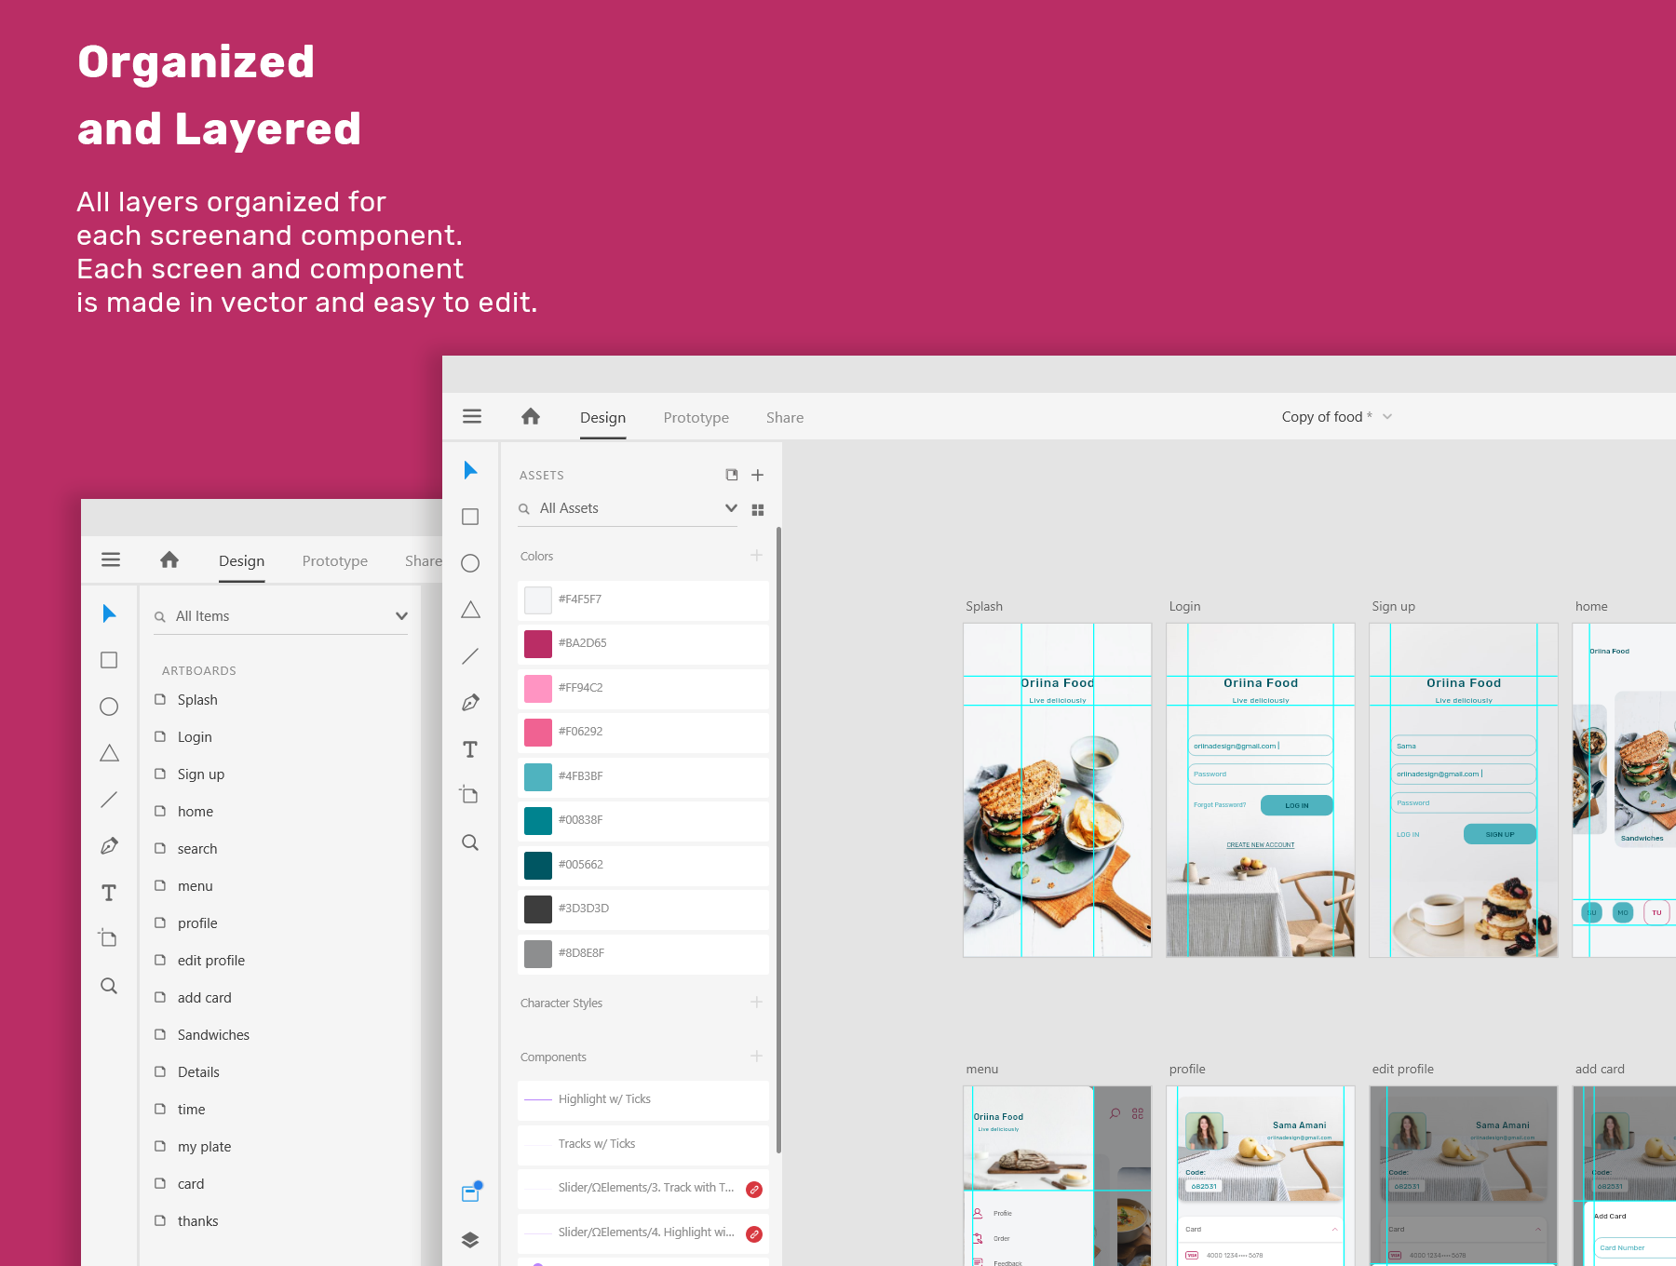This screenshot has height=1266, width=1676.
Task: Add a new Character Style with plus button
Action: point(756,1003)
